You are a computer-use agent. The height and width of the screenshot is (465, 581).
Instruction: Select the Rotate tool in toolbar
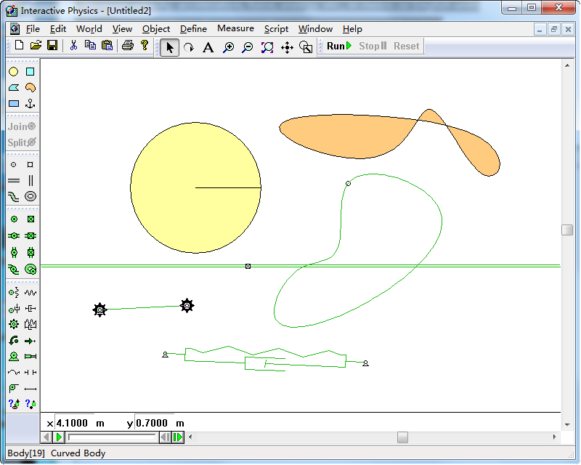click(x=189, y=46)
